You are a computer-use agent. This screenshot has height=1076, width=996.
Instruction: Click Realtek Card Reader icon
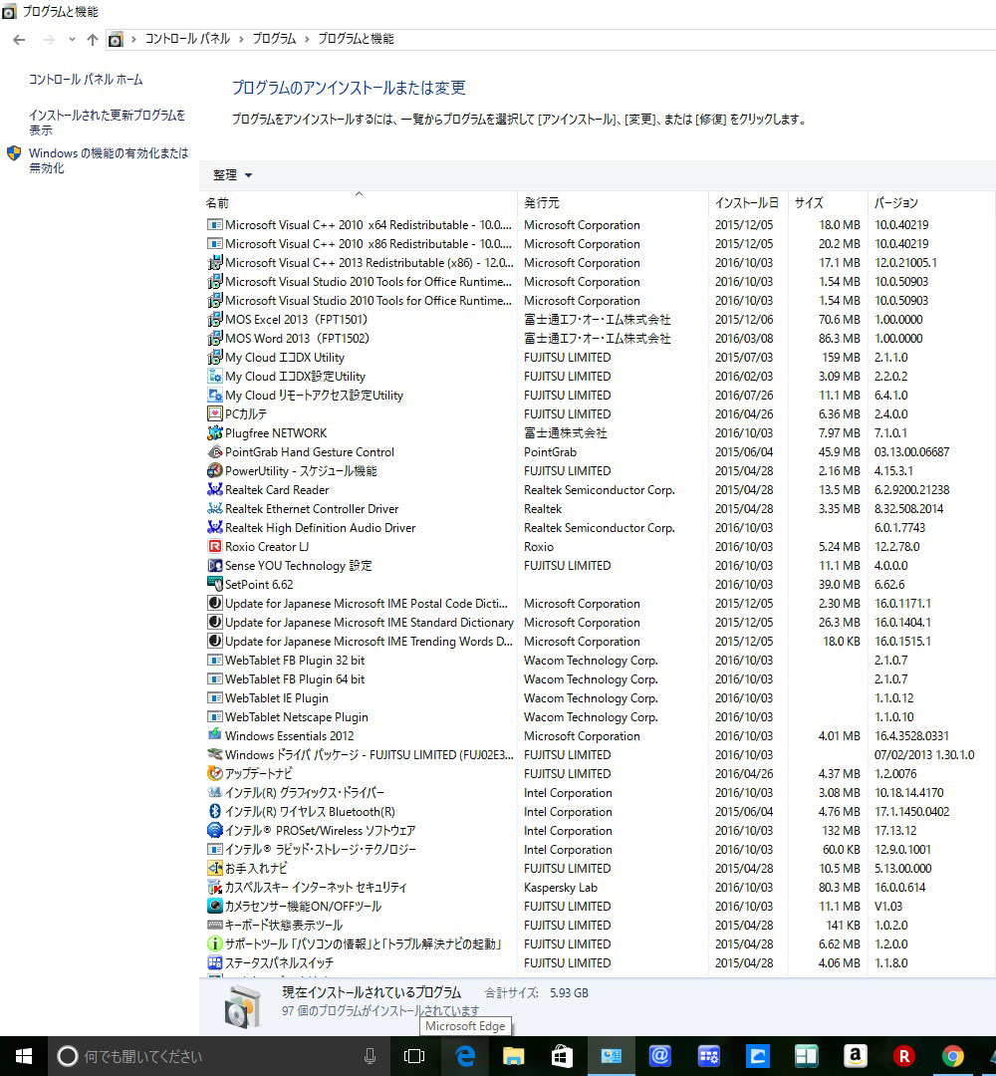pos(215,489)
